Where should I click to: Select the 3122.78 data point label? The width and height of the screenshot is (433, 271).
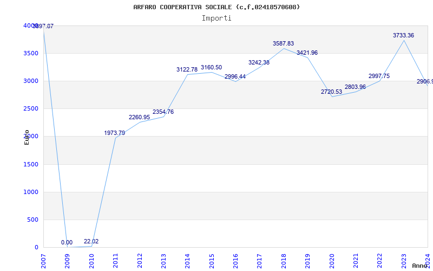(187, 69)
